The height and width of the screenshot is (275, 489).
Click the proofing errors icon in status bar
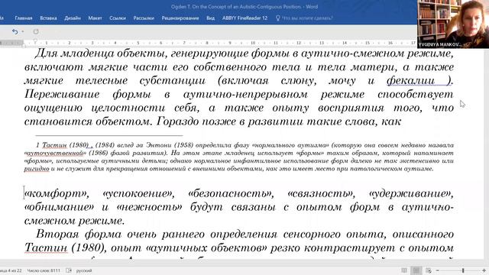(69, 270)
